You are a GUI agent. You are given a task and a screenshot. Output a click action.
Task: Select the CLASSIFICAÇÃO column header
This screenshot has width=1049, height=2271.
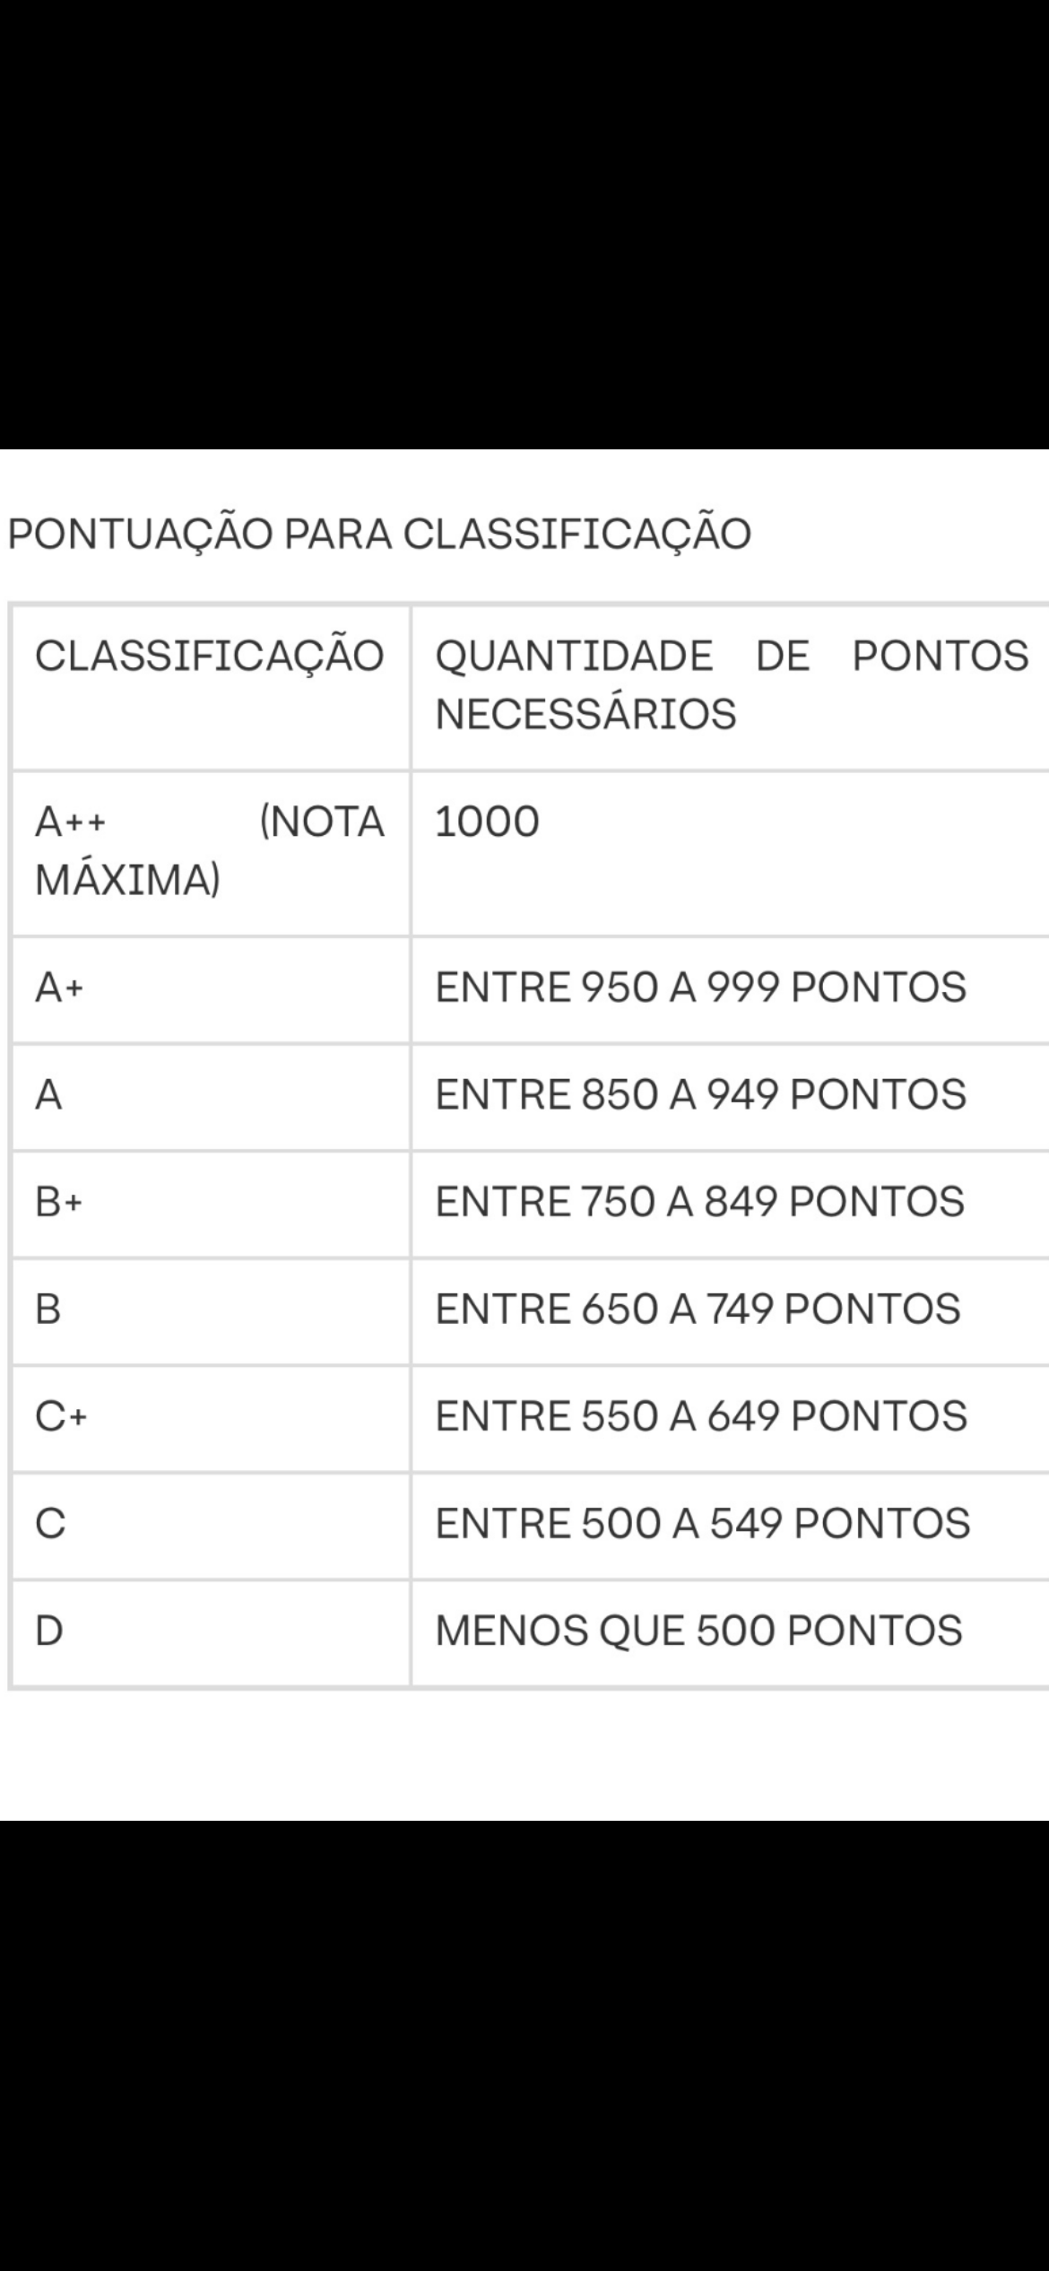coord(209,656)
